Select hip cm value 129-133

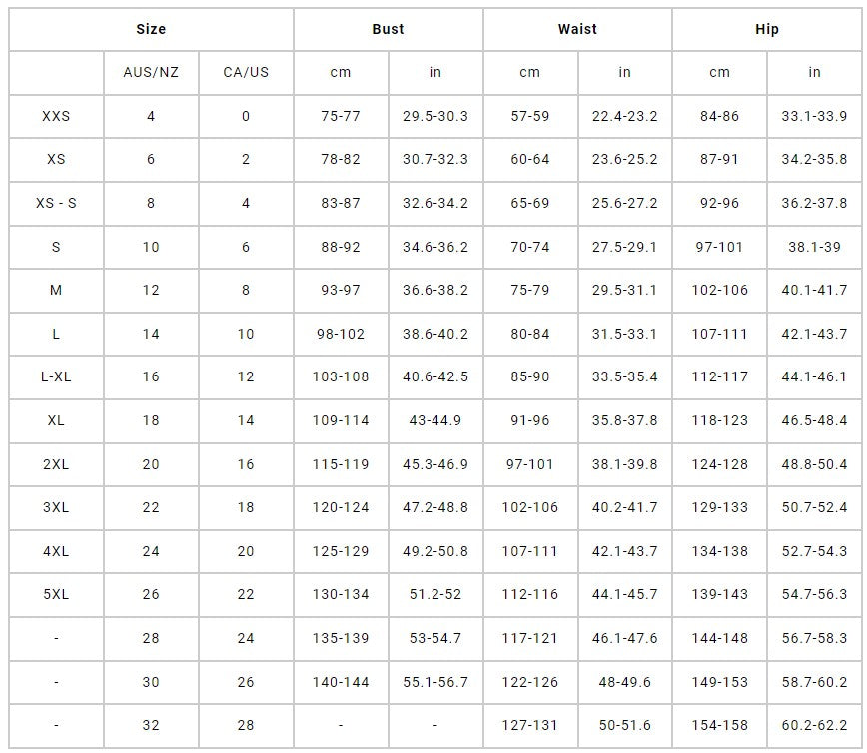719,507
